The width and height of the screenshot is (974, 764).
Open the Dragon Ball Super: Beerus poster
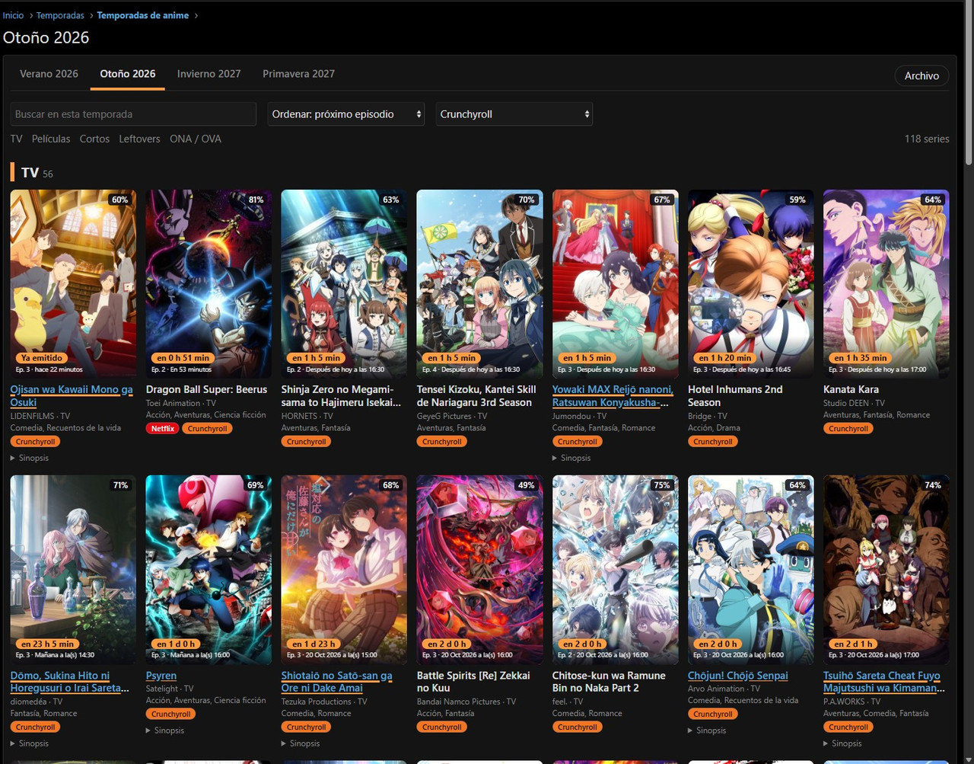click(208, 284)
